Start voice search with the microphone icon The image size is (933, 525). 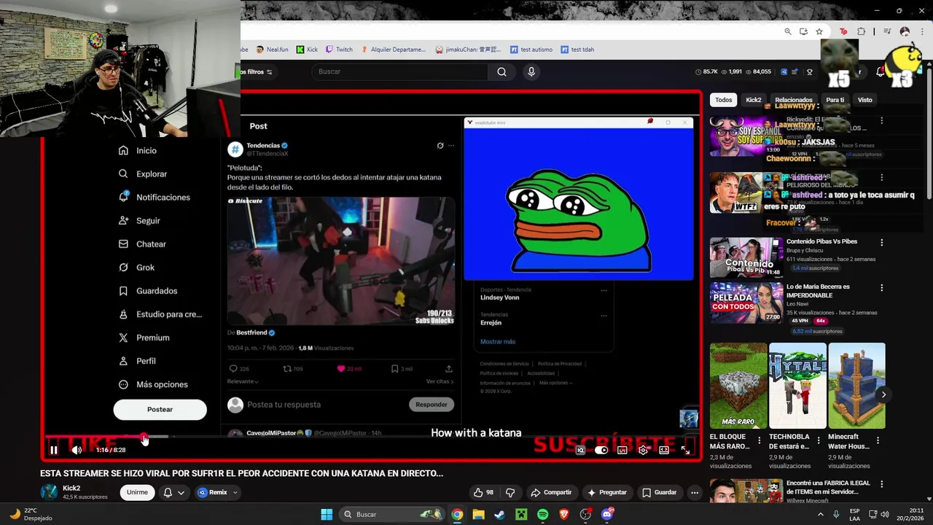[x=531, y=71]
